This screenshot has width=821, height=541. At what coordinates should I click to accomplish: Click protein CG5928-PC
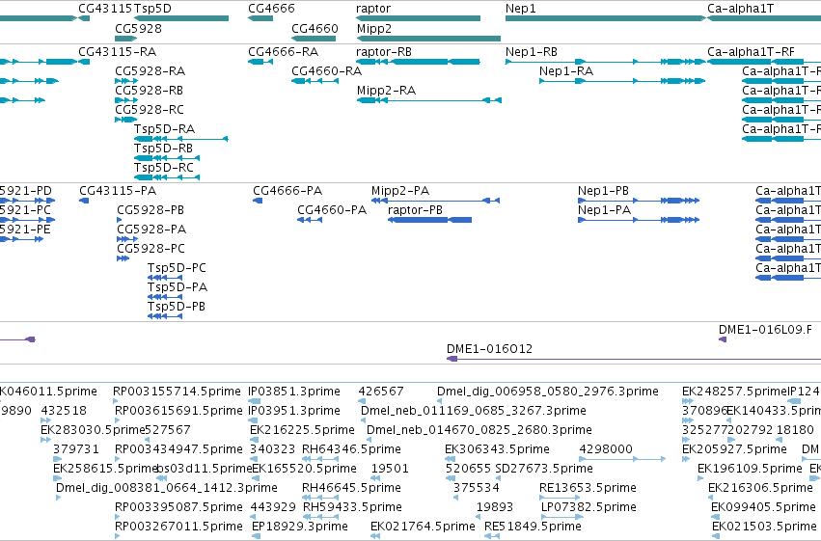pyautogui.click(x=123, y=258)
